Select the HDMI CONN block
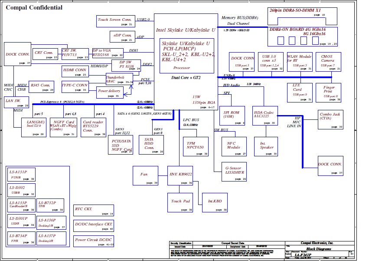The image size is (369, 261). 75,72
